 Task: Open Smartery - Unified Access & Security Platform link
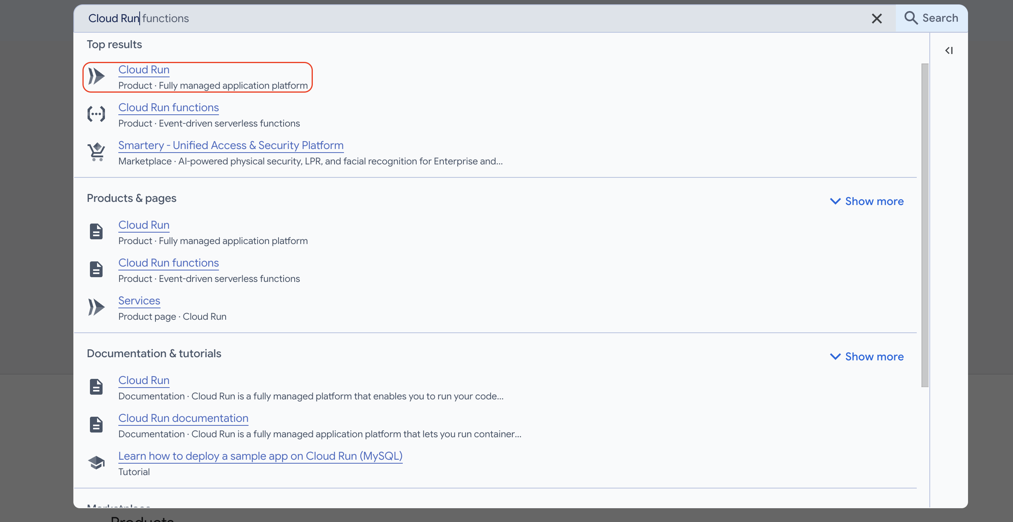point(231,145)
